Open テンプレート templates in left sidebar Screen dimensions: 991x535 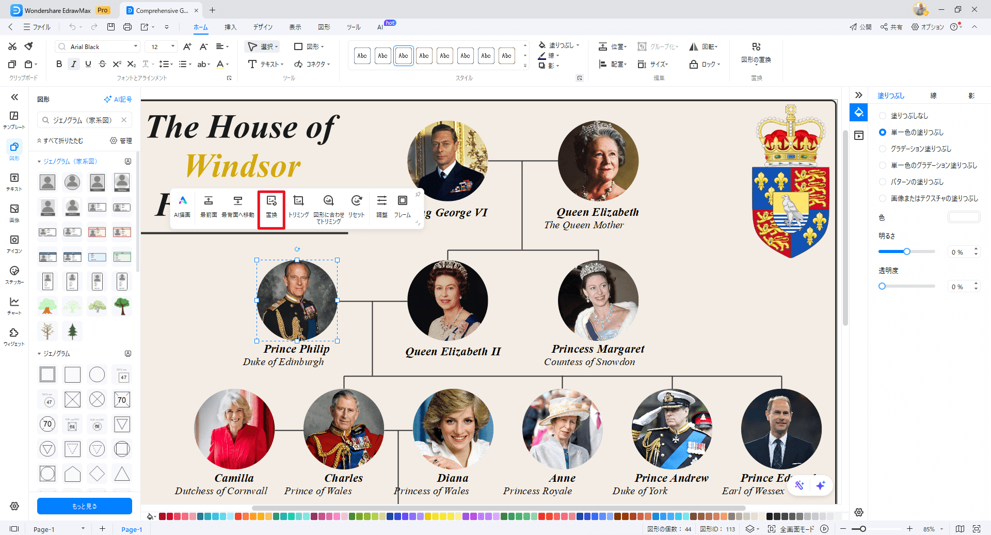14,120
